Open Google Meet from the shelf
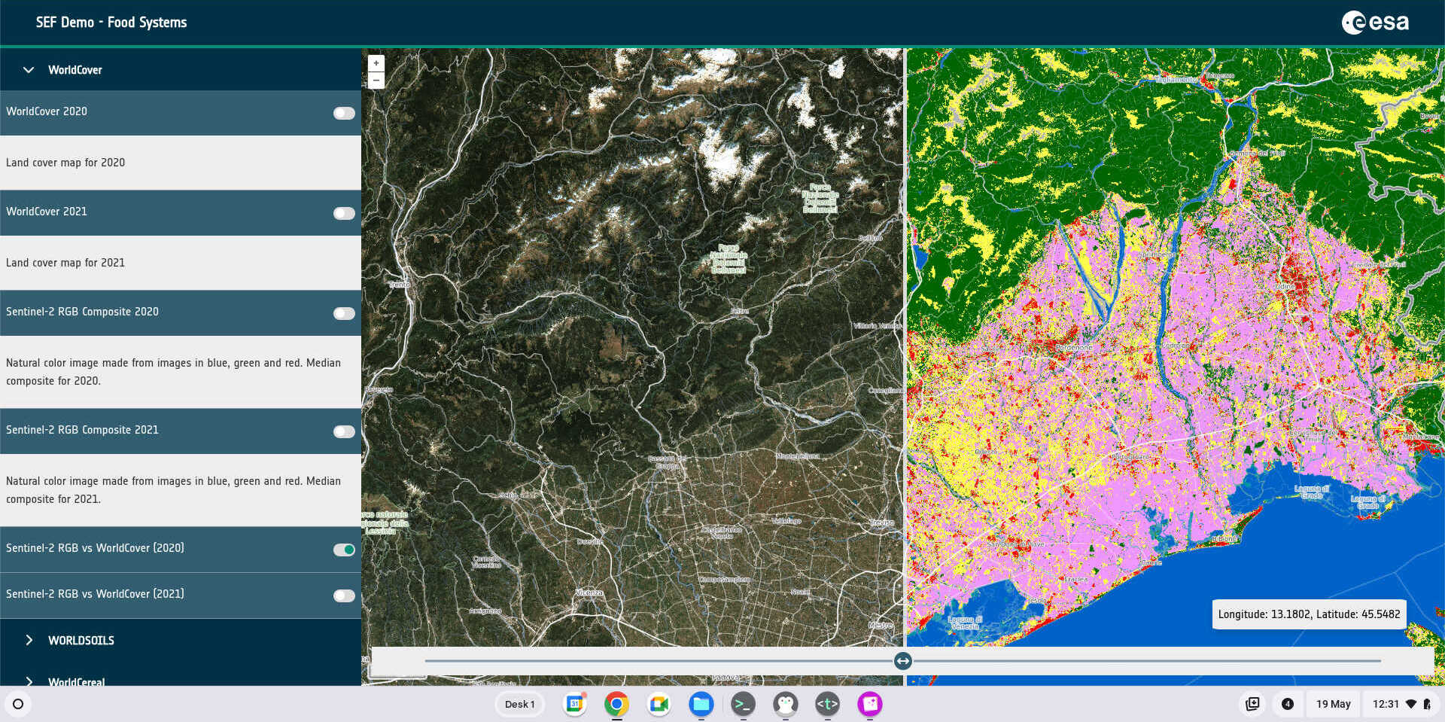 (x=659, y=704)
